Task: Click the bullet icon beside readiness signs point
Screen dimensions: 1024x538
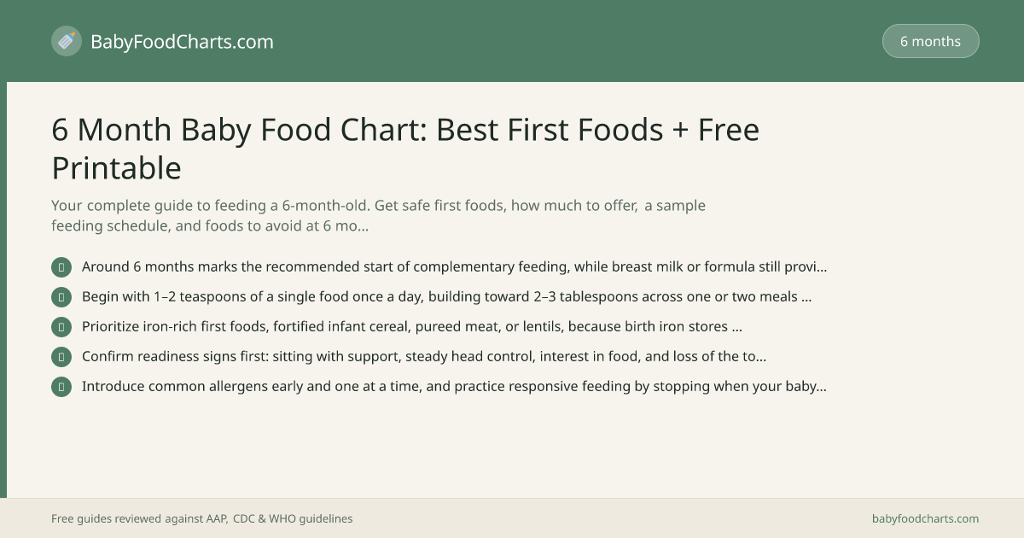Action: tap(61, 357)
